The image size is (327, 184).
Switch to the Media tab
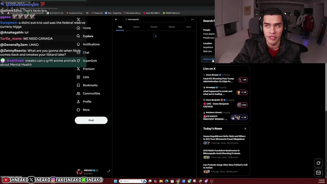coord(172,27)
